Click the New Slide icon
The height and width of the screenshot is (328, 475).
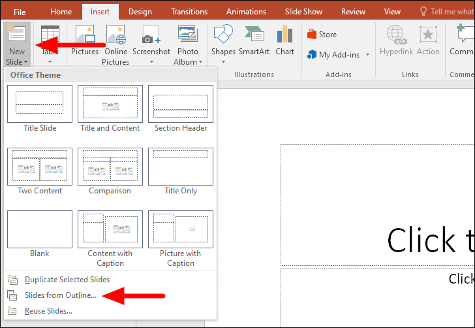pyautogui.click(x=17, y=33)
